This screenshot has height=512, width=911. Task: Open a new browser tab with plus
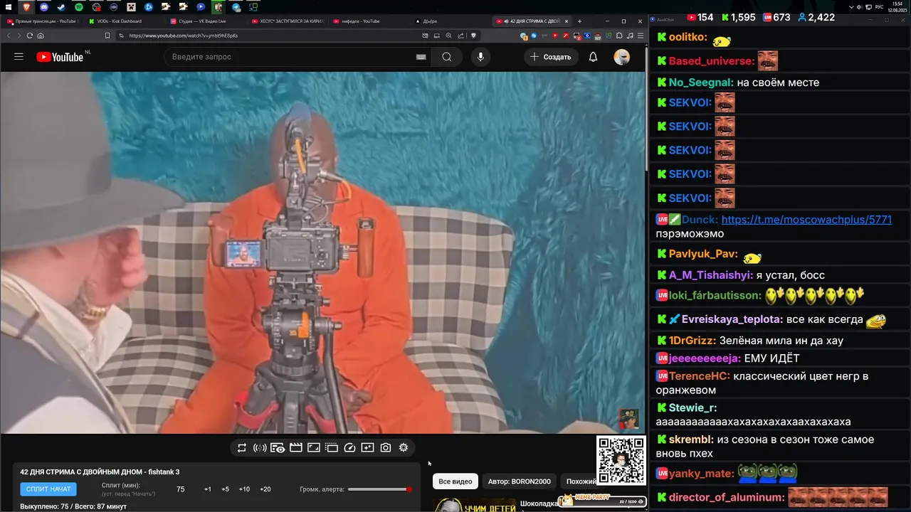click(x=579, y=21)
